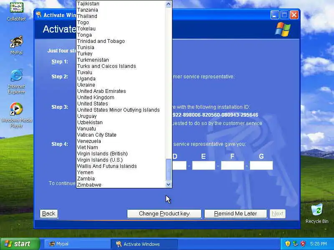Choose Tanzania from the country list
Viewport: 334px width, 250px height.
[x=121, y=10]
